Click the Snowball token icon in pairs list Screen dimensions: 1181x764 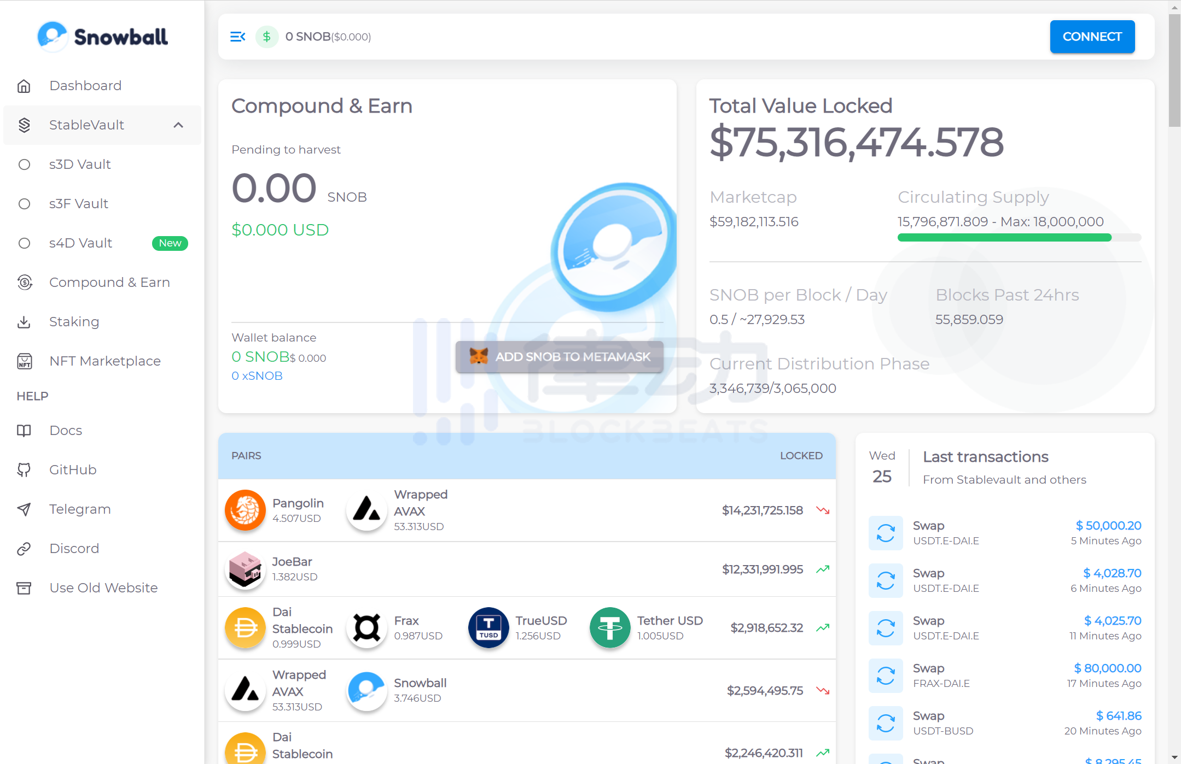pyautogui.click(x=366, y=691)
